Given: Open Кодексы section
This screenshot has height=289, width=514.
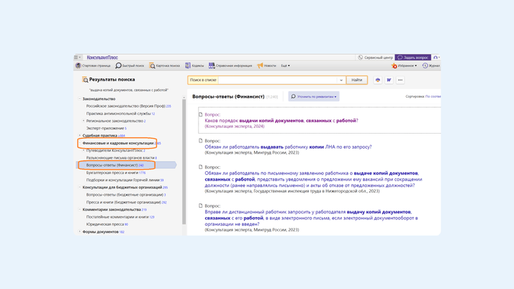Looking at the screenshot, I should pos(195,65).
